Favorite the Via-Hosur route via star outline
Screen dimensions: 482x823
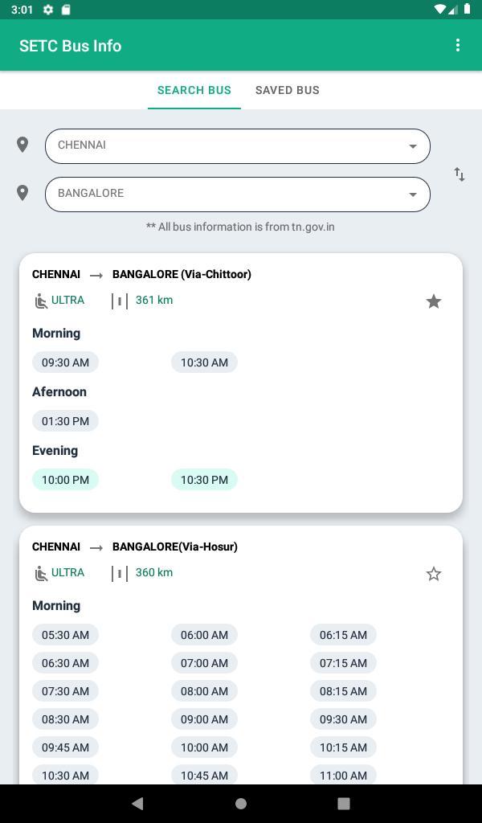coord(433,574)
